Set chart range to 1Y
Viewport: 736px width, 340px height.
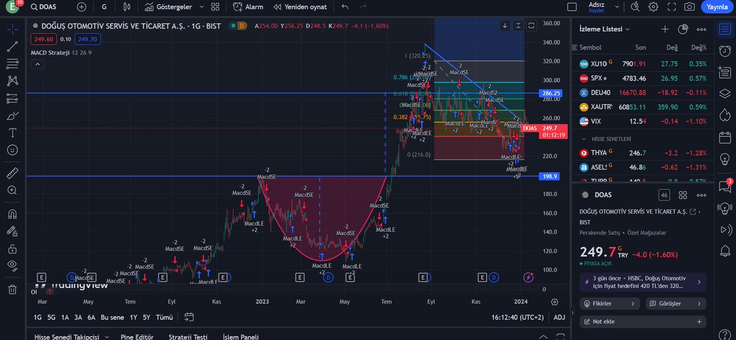click(133, 317)
